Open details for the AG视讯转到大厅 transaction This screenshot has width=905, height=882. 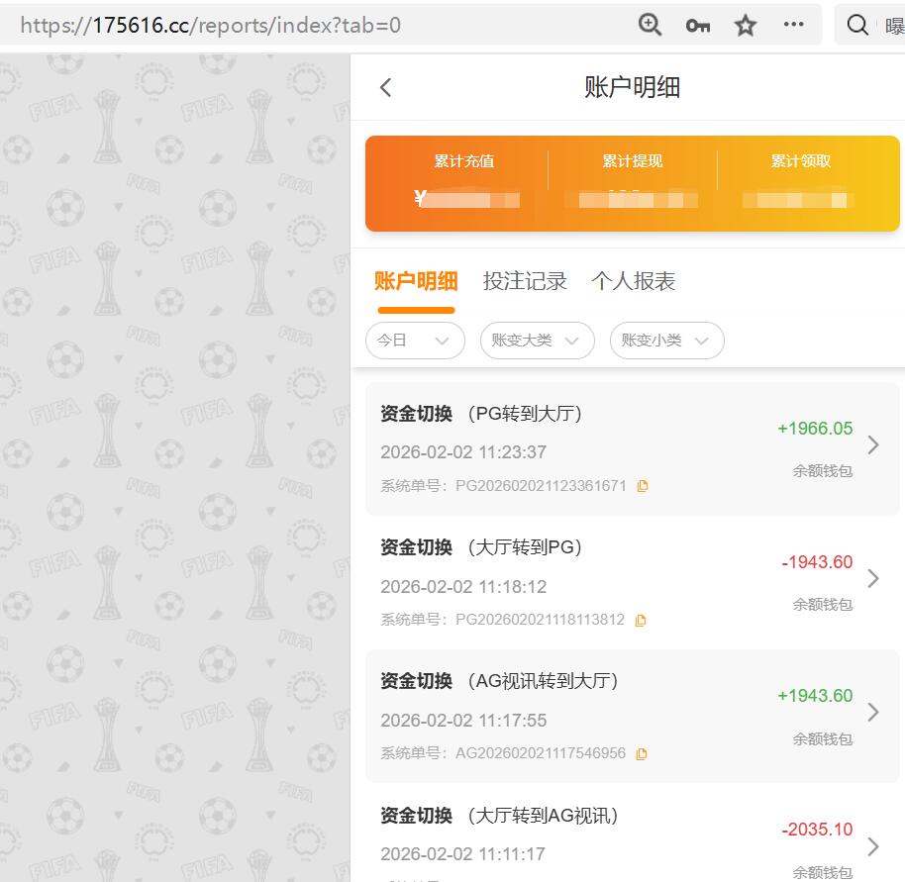pyautogui.click(x=873, y=713)
